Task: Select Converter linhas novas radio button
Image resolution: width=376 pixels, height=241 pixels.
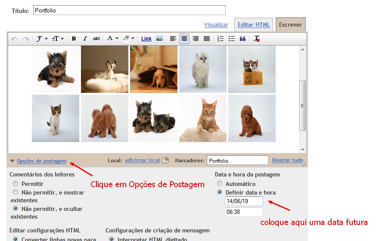Action: [16, 239]
